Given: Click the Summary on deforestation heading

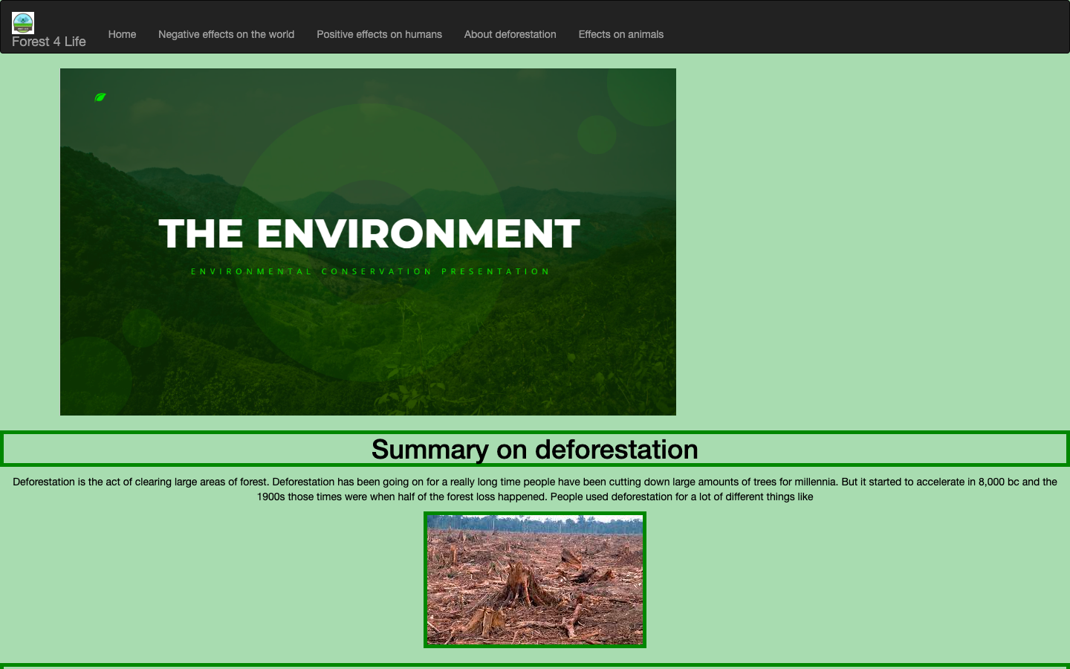Looking at the screenshot, I should coord(535,449).
